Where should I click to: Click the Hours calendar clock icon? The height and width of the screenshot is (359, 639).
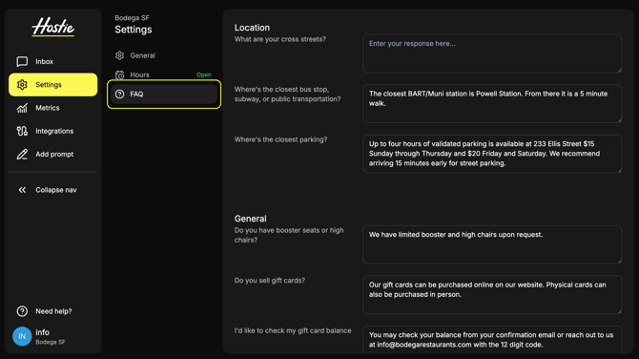pos(119,74)
